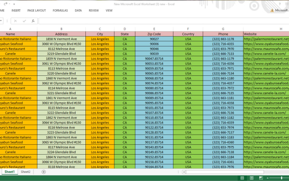The width and height of the screenshot is (289, 181).
Task: Click the Cancel X in the formula bar
Action: pos(15,21)
